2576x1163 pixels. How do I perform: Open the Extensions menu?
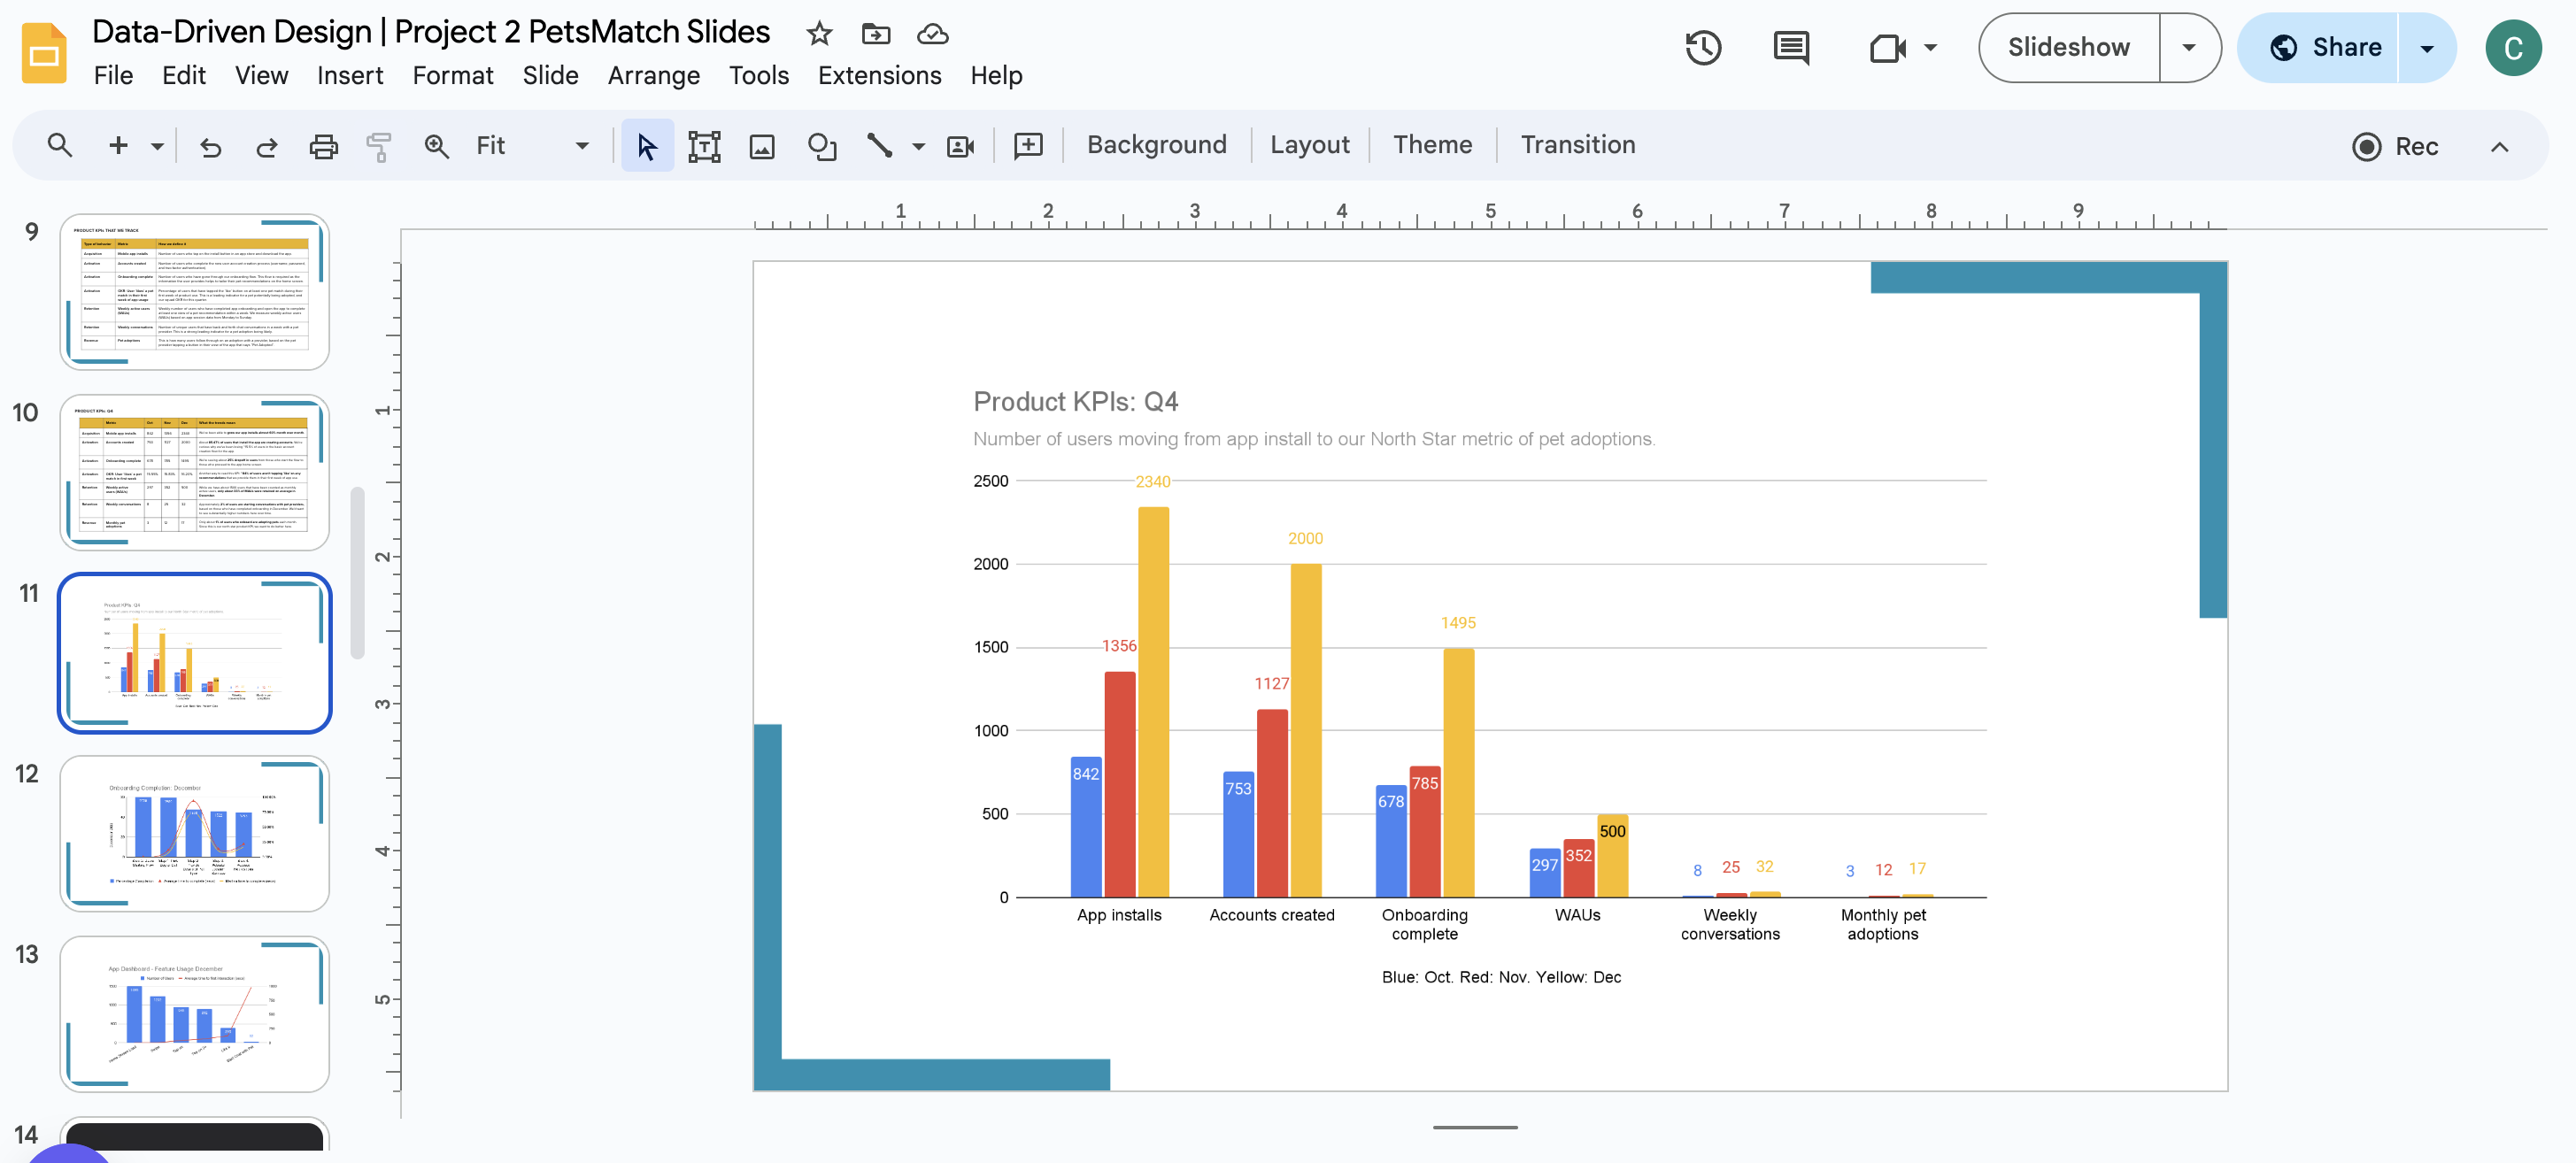tap(881, 74)
